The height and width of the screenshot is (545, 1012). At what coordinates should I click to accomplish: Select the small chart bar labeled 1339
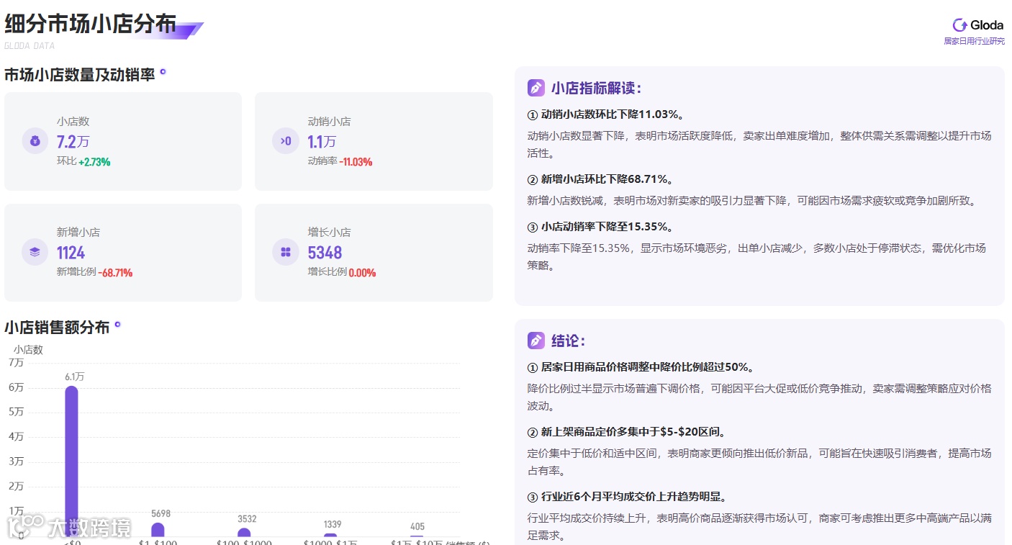tap(330, 535)
